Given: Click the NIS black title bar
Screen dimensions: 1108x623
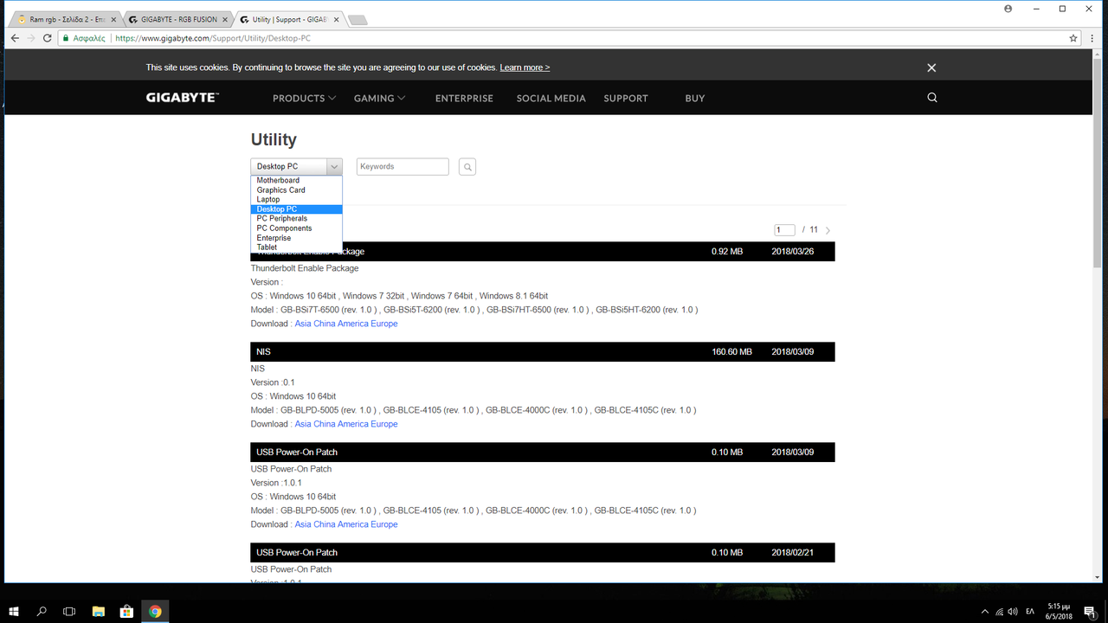Looking at the screenshot, I should 543,352.
